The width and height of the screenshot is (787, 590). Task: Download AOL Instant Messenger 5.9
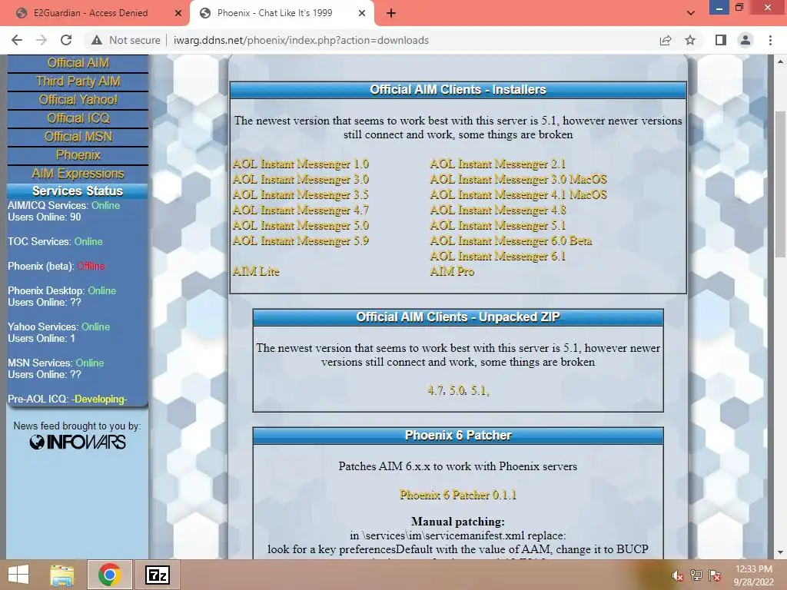(x=301, y=240)
